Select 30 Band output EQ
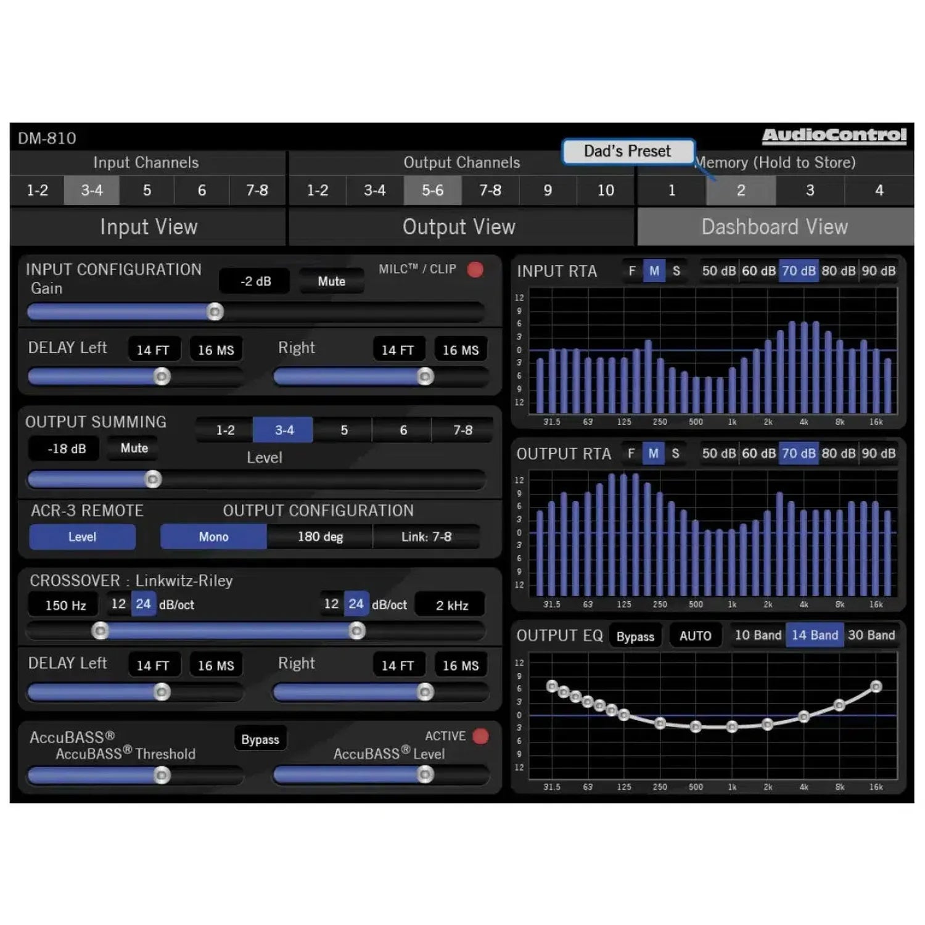925x925 pixels. (x=873, y=635)
